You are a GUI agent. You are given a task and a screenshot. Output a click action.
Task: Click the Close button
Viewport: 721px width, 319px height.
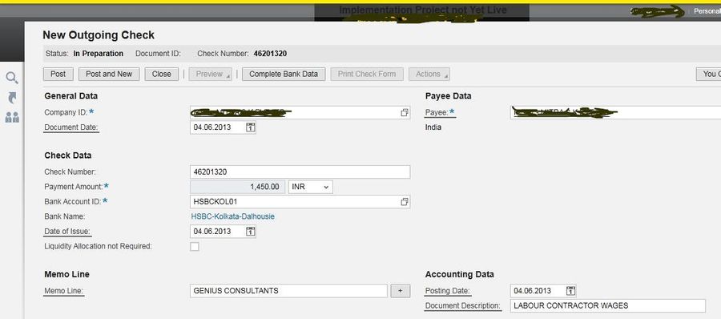click(161, 74)
